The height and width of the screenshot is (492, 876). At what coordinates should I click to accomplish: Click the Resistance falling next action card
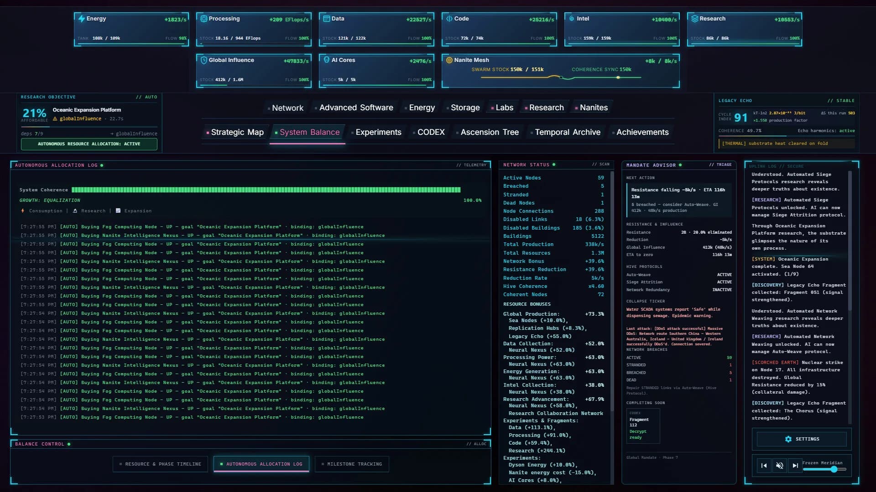[679, 200]
